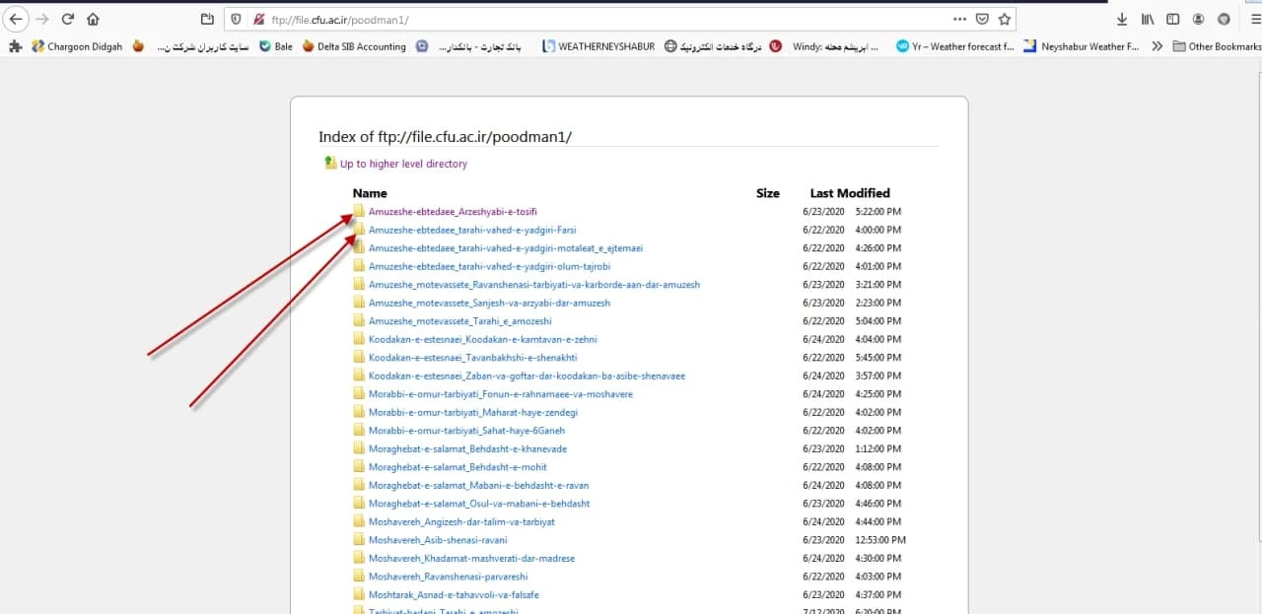
Task: Expand the bookmarks overflow chevron
Action: pyautogui.click(x=1157, y=46)
